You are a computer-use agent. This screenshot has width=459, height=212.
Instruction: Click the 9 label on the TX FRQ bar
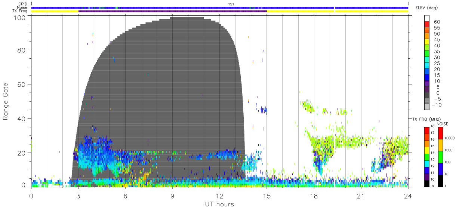(x=433, y=186)
